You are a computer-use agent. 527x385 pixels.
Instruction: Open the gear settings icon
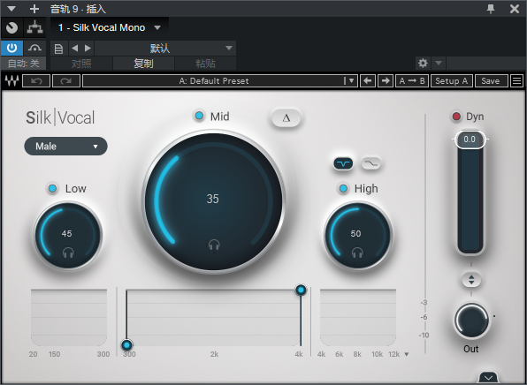click(x=423, y=63)
